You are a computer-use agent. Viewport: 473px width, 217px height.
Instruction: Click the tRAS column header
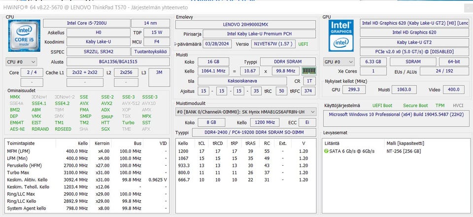[250, 144]
